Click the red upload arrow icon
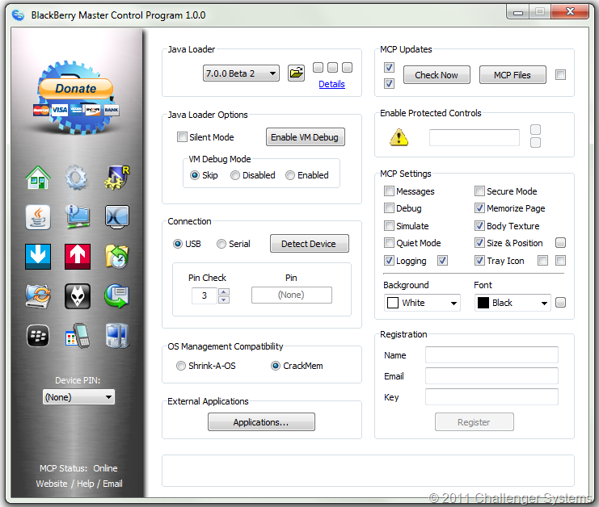 [x=78, y=257]
